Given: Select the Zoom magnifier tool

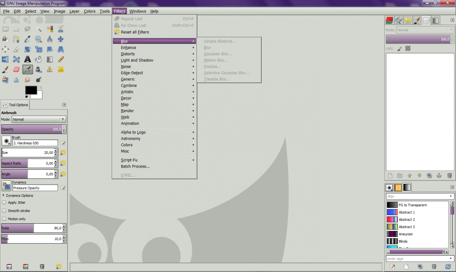Looking at the screenshot, I should (x=39, y=39).
